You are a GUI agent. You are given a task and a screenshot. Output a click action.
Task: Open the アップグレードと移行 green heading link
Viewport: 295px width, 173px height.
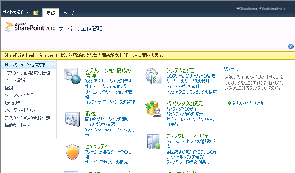187,136
